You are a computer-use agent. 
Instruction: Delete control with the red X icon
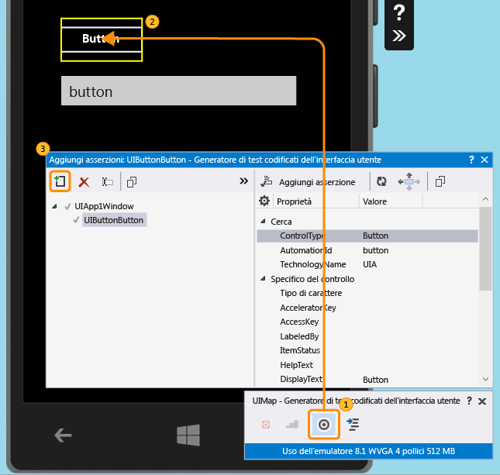point(84,182)
